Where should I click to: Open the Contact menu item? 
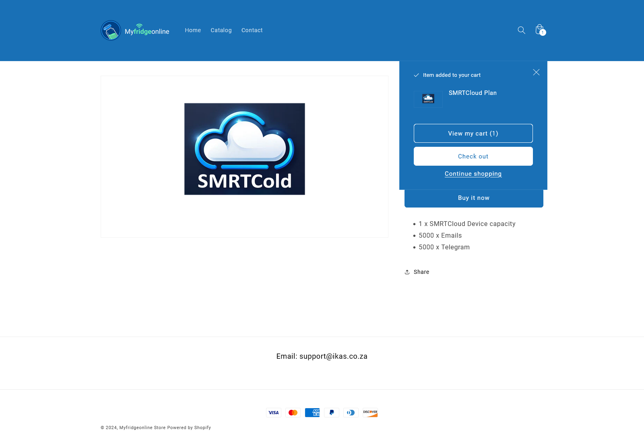(x=252, y=30)
